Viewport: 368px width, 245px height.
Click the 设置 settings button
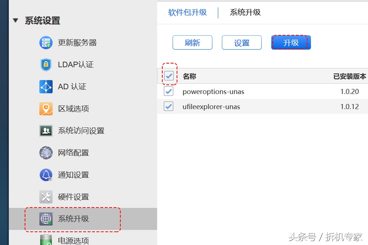pyautogui.click(x=242, y=43)
